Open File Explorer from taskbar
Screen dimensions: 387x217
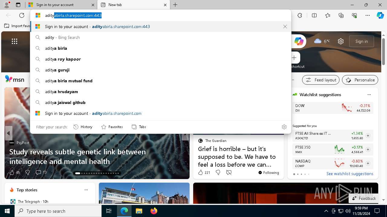[139, 211]
